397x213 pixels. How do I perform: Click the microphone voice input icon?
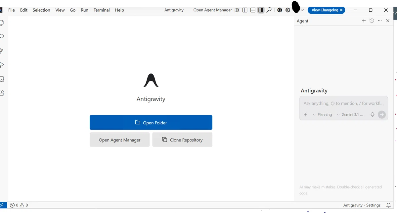point(373,114)
